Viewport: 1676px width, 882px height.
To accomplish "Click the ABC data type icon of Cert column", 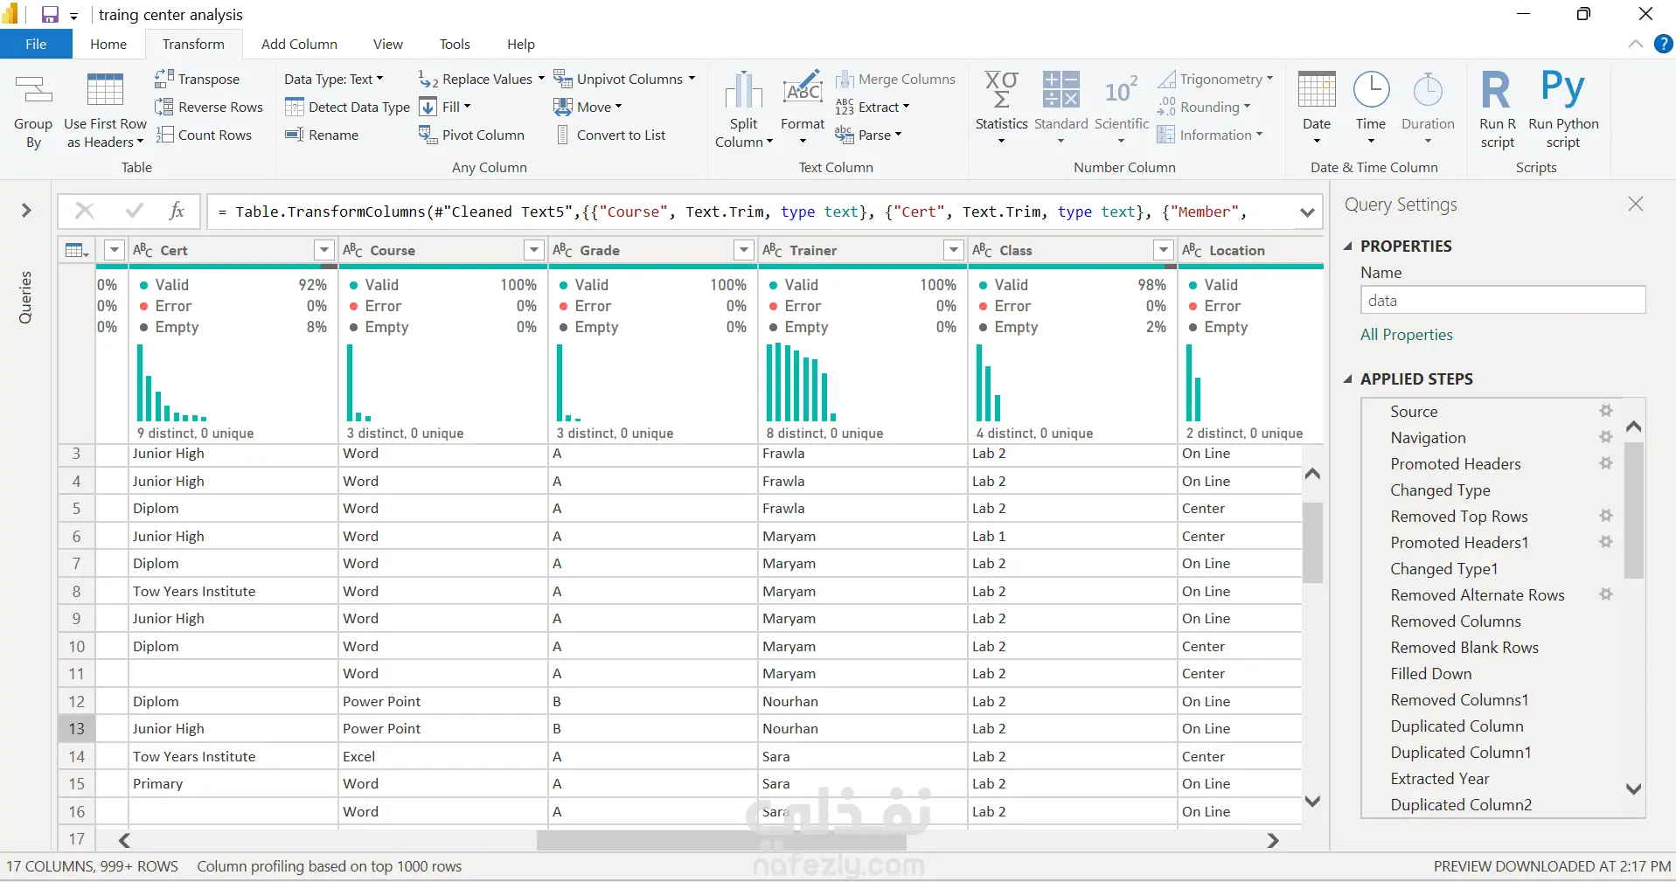I will point(143,250).
